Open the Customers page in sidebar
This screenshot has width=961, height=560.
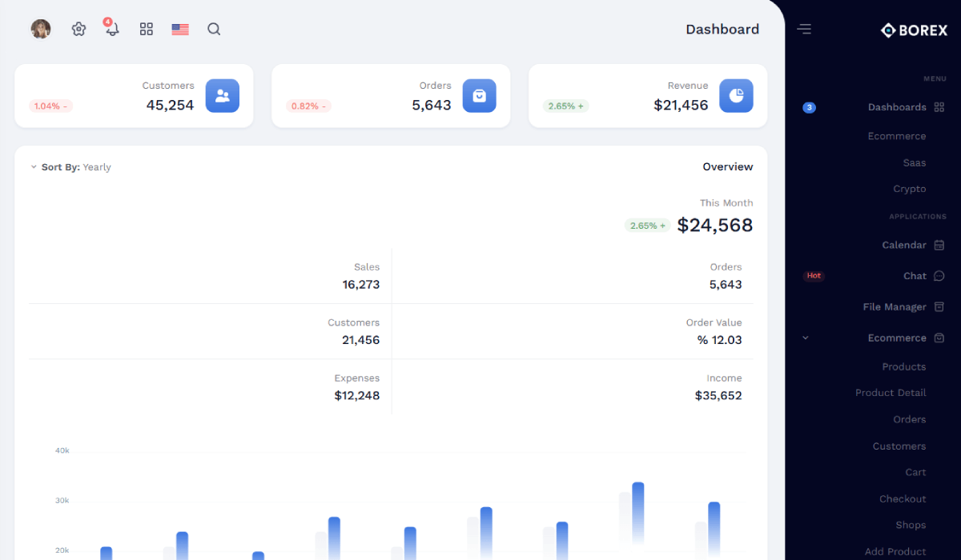pyautogui.click(x=899, y=446)
